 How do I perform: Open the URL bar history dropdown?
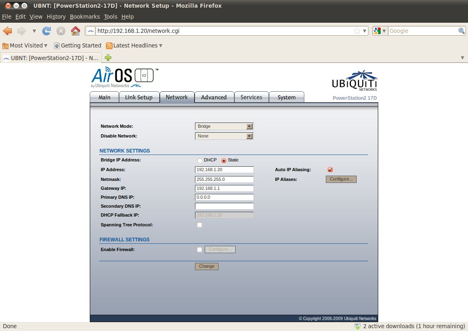coord(365,31)
